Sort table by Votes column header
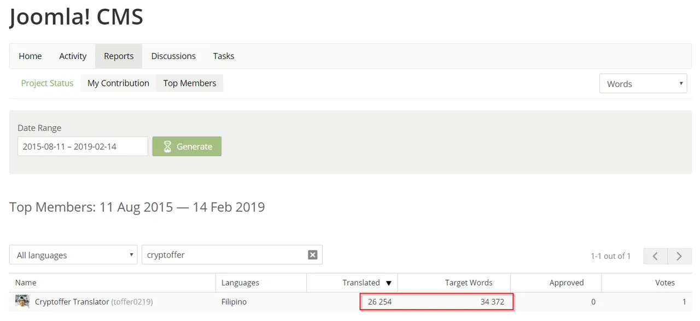Viewport: 700px width, 321px height. 665,283
